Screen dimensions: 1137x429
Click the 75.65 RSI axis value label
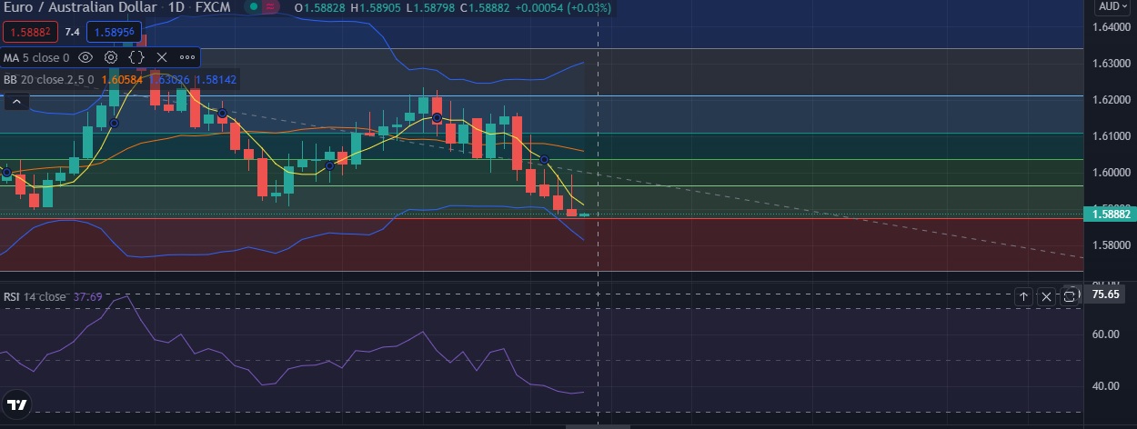click(x=1106, y=294)
